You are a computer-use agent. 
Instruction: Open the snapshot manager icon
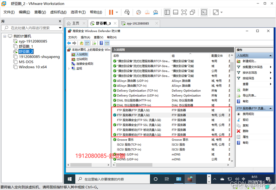pos(155,12)
